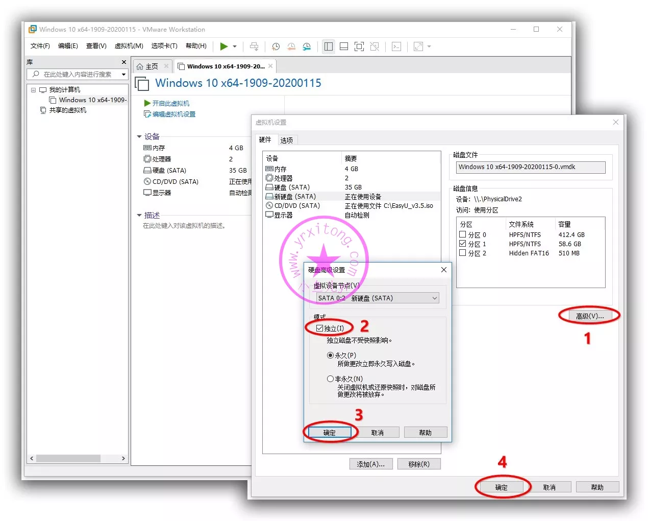
Task: Collapse the 我的计算机 tree node
Action: point(33,90)
